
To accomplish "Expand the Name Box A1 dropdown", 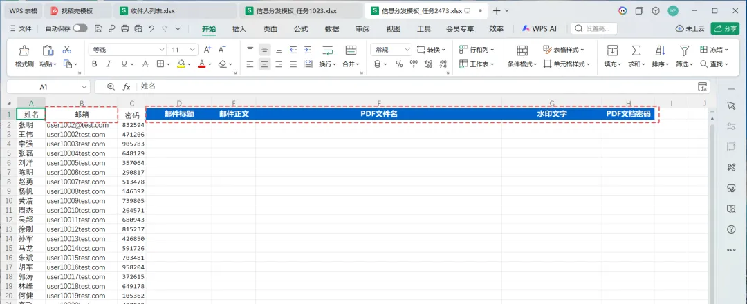I will click(x=84, y=87).
